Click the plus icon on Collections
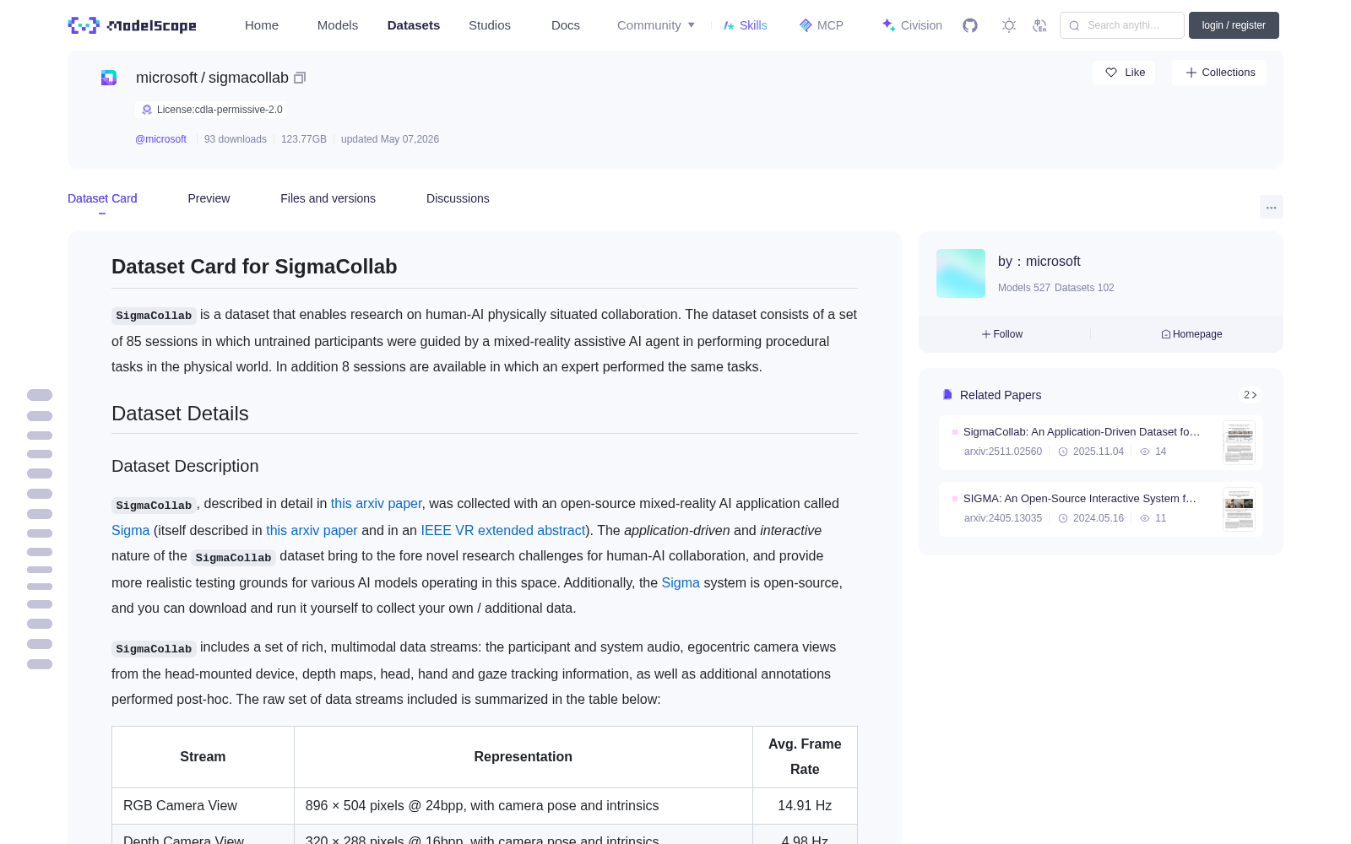The width and height of the screenshot is (1351, 844). pos(1191,73)
